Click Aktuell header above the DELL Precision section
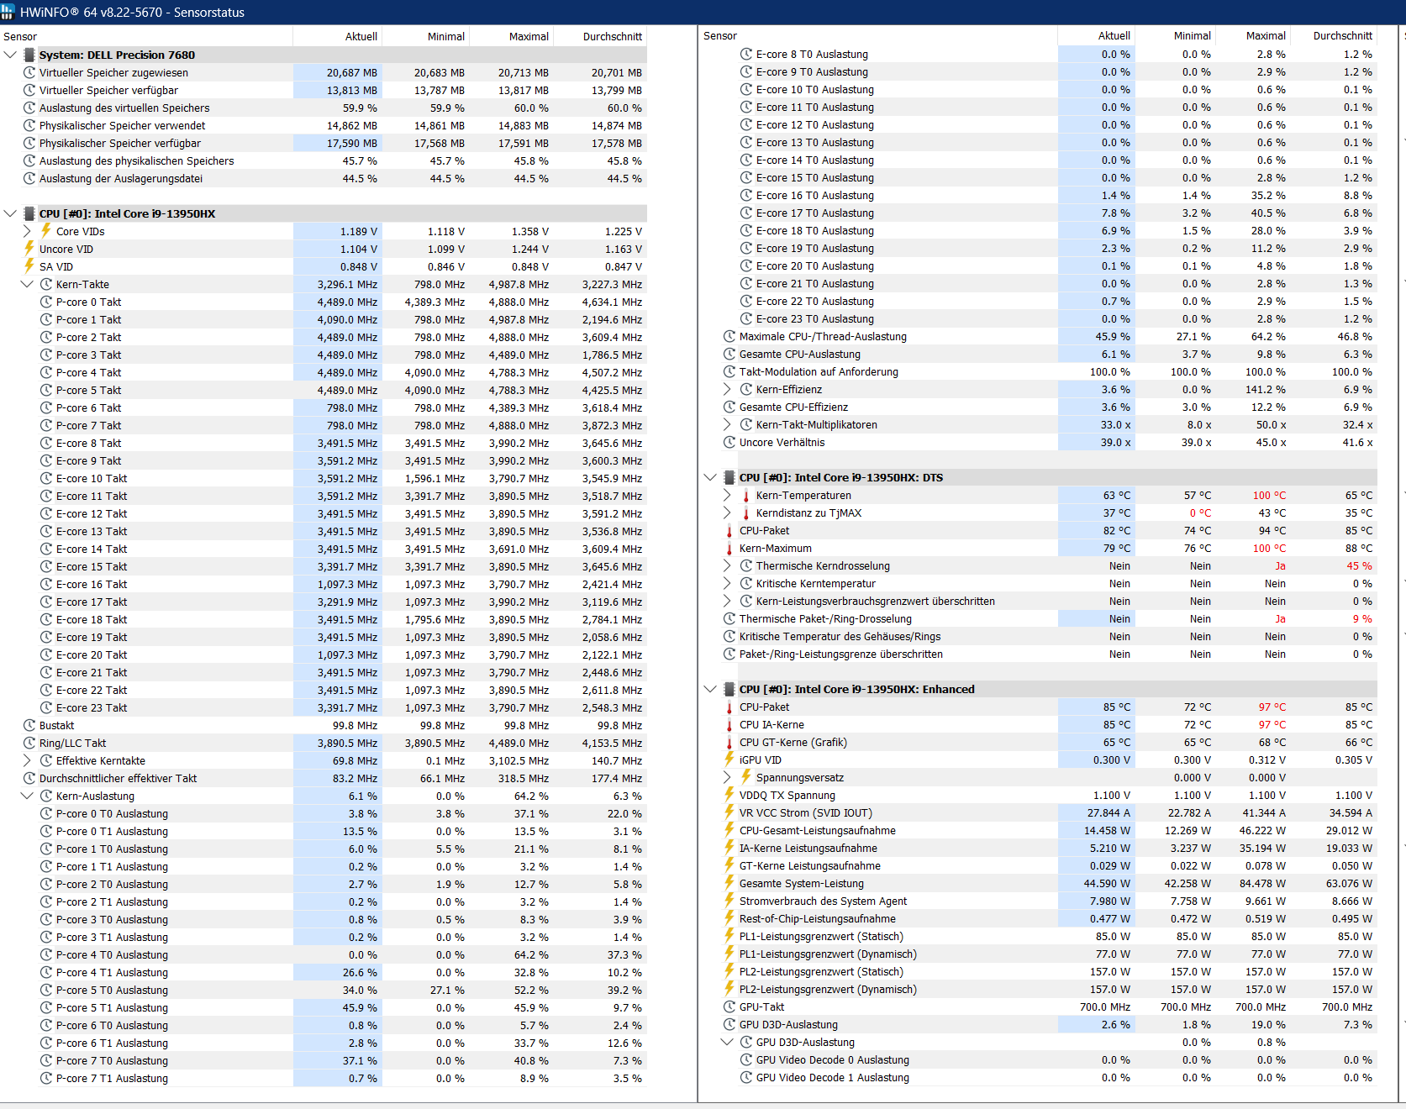The width and height of the screenshot is (1406, 1109). [361, 36]
